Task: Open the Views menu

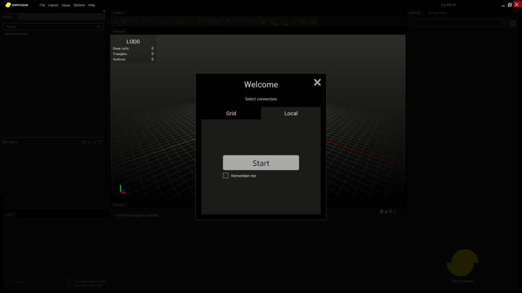Action: point(66,5)
